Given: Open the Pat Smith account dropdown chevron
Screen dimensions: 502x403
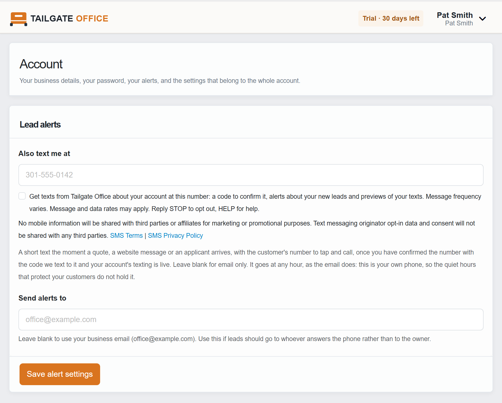Looking at the screenshot, I should [x=482, y=19].
